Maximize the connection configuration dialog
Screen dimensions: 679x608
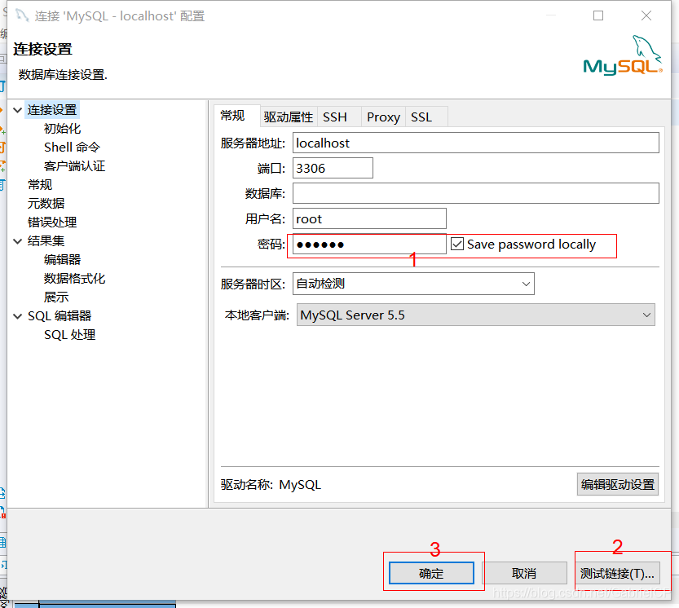[598, 15]
